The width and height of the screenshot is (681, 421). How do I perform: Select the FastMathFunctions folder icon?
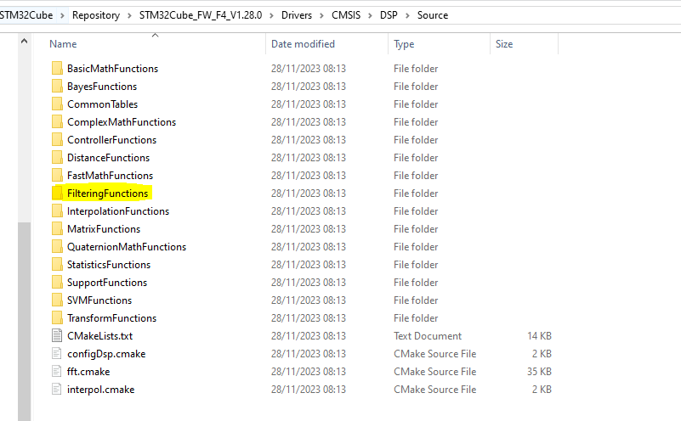[x=57, y=175]
